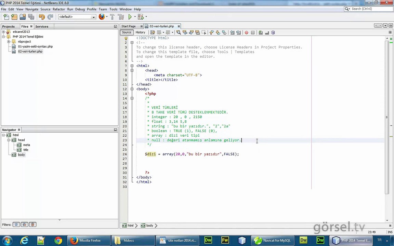Toggle the second Navigator filter button
Image resolution: width=394 pixels, height=246 pixels.
click(24, 224)
